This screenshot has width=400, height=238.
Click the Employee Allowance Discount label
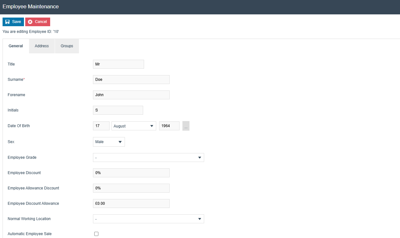[34, 188]
